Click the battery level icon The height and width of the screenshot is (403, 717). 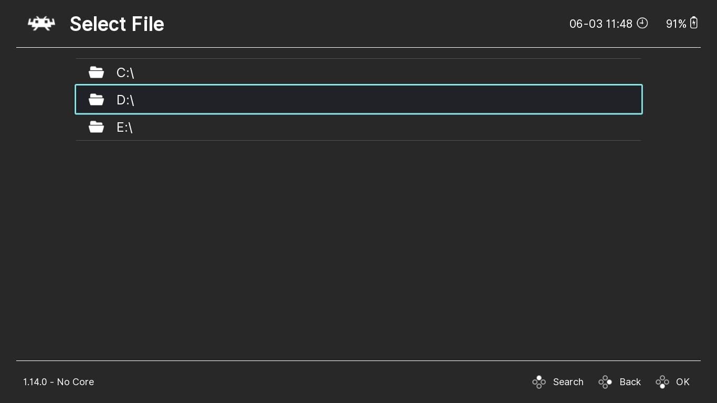(x=694, y=24)
